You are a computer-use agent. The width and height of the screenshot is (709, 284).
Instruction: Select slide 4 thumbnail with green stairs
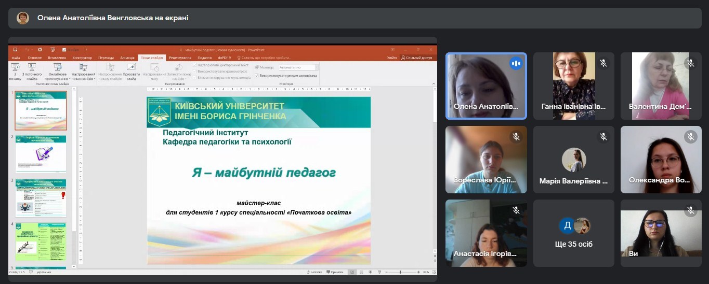coord(41,242)
